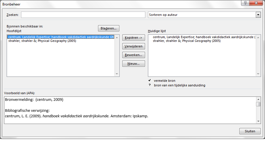
Task: Click Huidige lijst scrollbar down arrow
Action: point(258,74)
